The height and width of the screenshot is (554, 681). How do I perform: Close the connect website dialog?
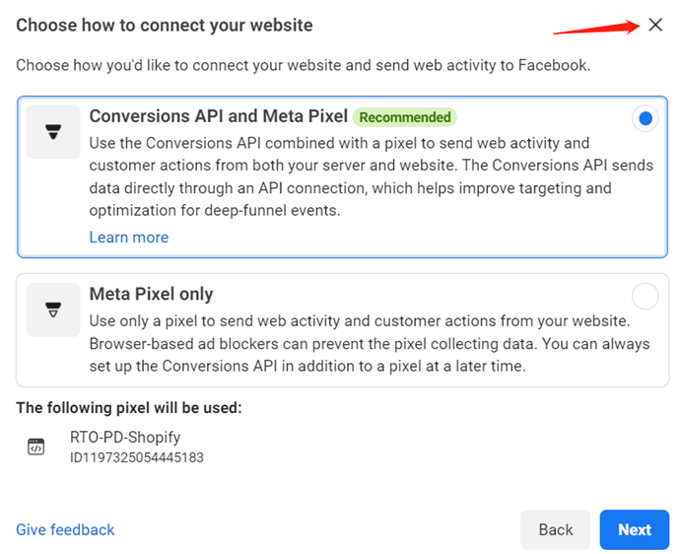point(655,26)
